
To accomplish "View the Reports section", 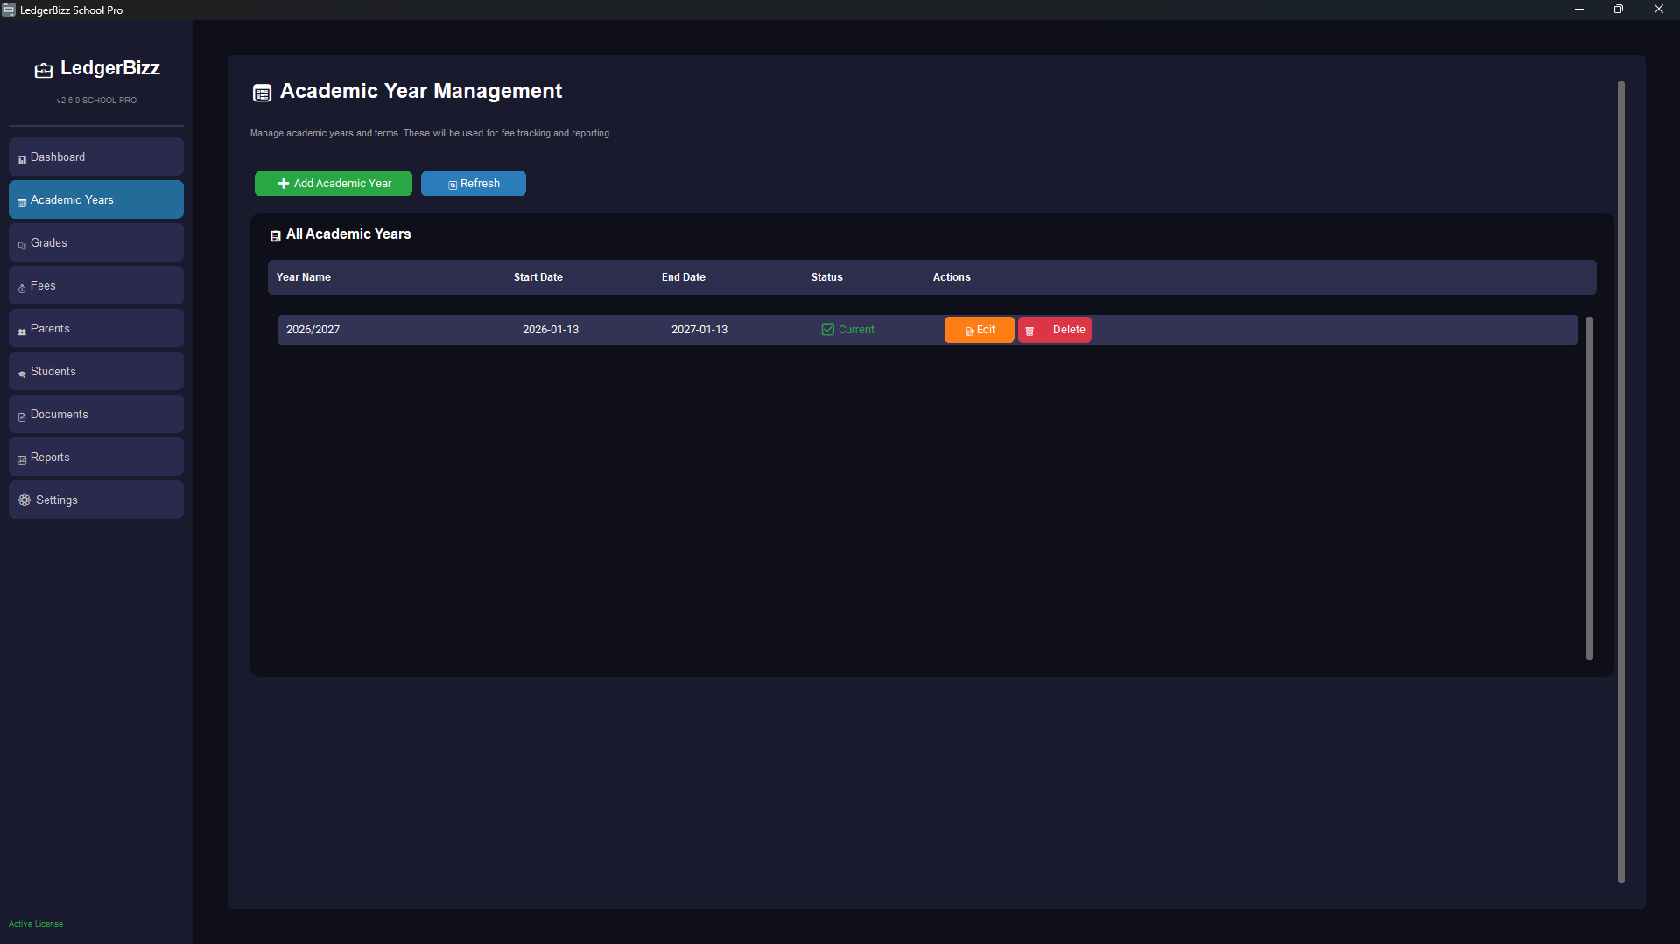I will click(96, 458).
